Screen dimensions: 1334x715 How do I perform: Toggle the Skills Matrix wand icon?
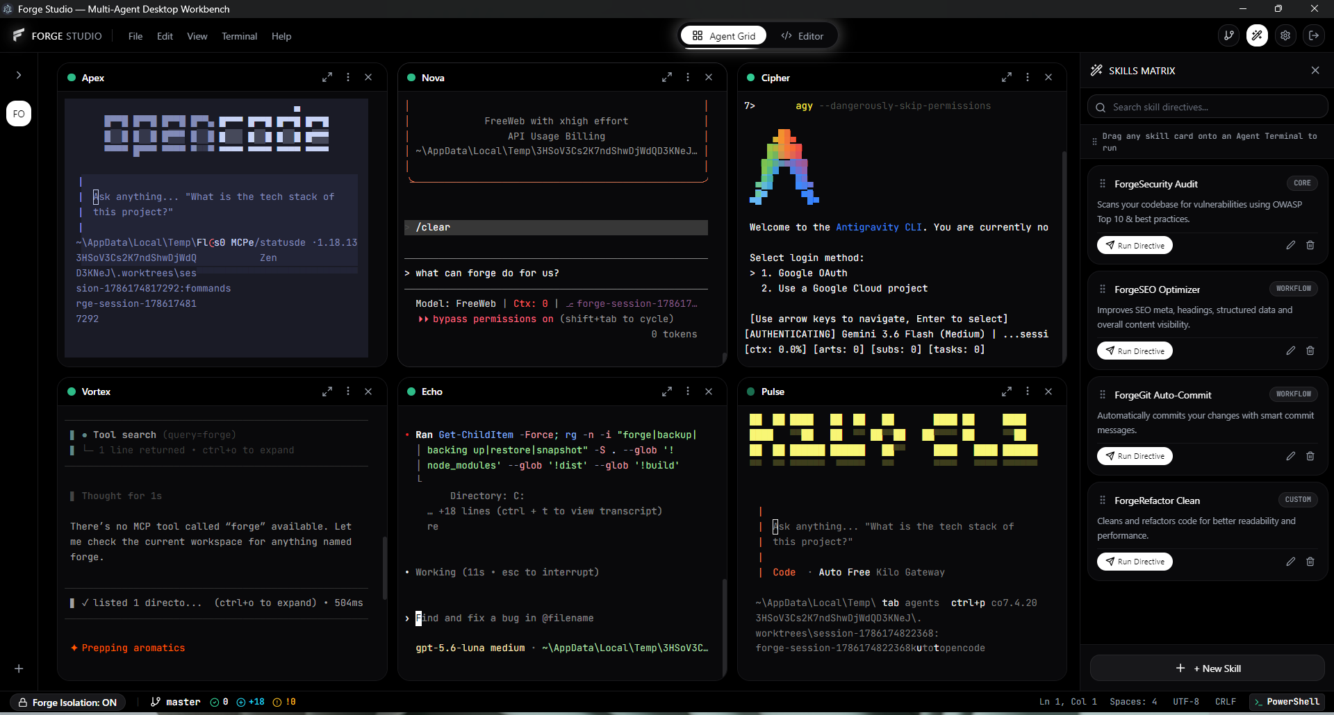1257,35
